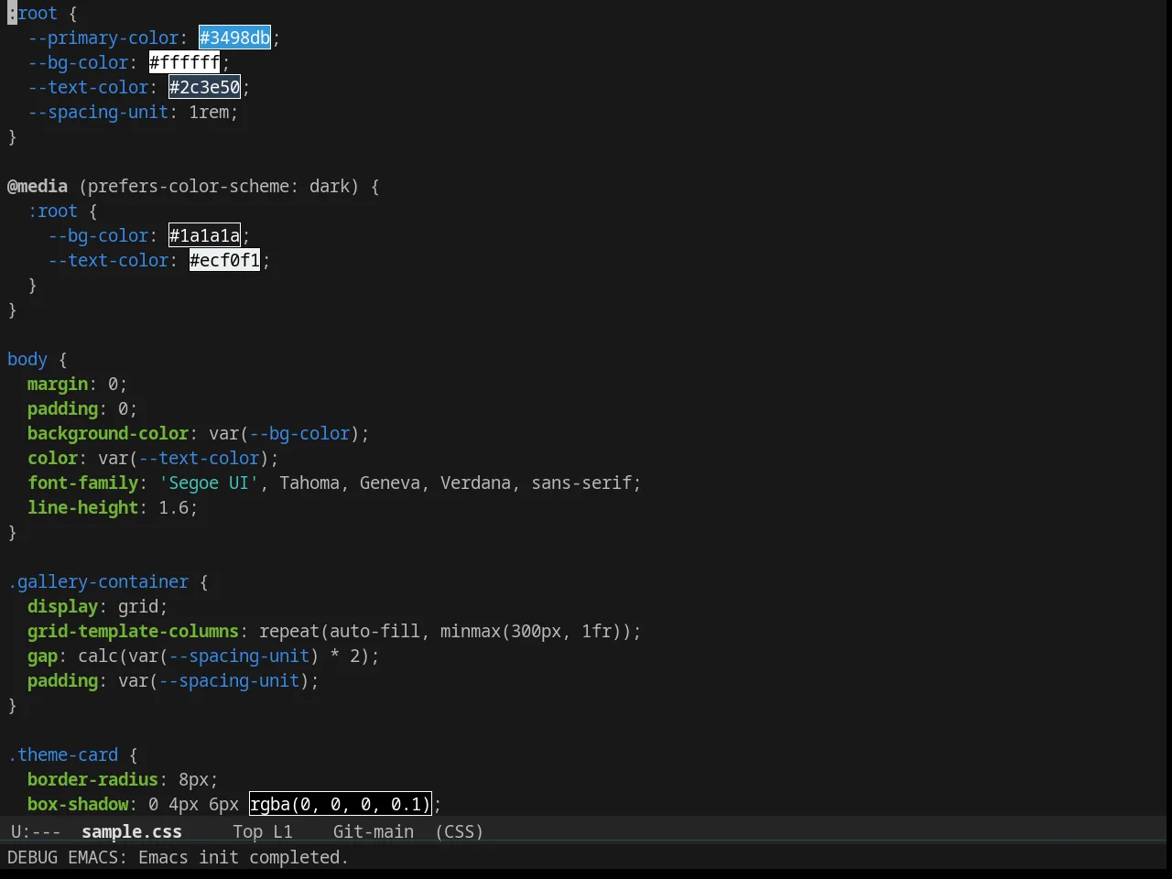Screen dimensions: 1172x879
Task: Click the top-level :root selector on line one
Action: click(33, 13)
